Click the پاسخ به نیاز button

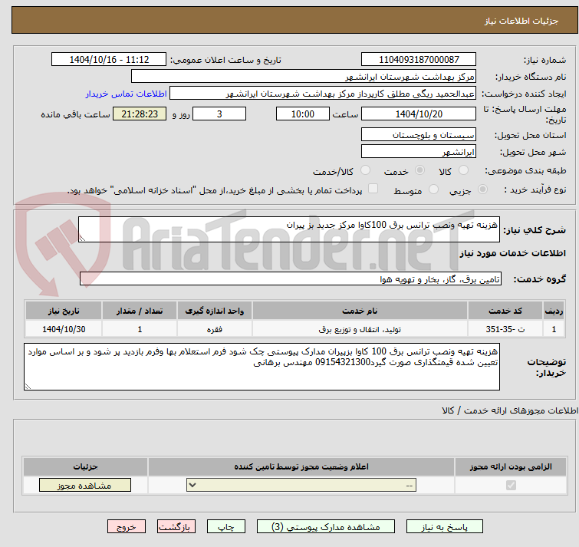tap(445, 527)
